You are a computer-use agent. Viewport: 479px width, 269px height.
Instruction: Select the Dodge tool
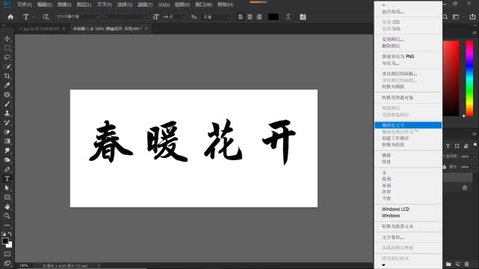(x=7, y=160)
